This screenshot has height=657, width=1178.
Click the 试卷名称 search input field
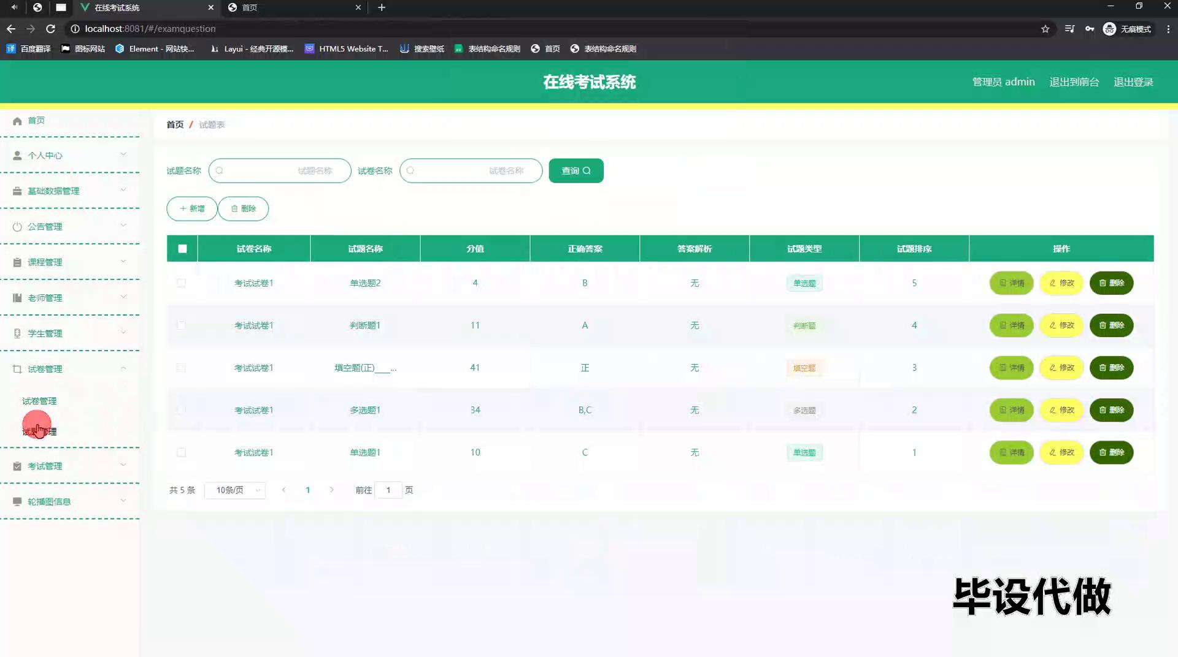point(471,171)
